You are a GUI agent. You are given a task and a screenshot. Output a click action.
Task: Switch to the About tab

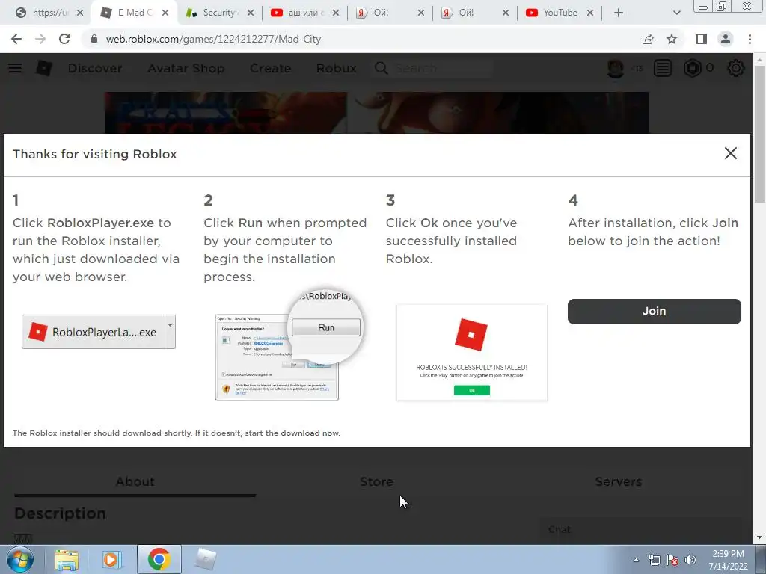(x=135, y=482)
